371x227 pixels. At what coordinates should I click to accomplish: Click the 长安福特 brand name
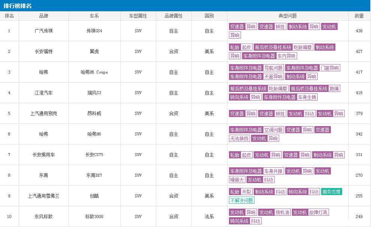tap(44, 51)
